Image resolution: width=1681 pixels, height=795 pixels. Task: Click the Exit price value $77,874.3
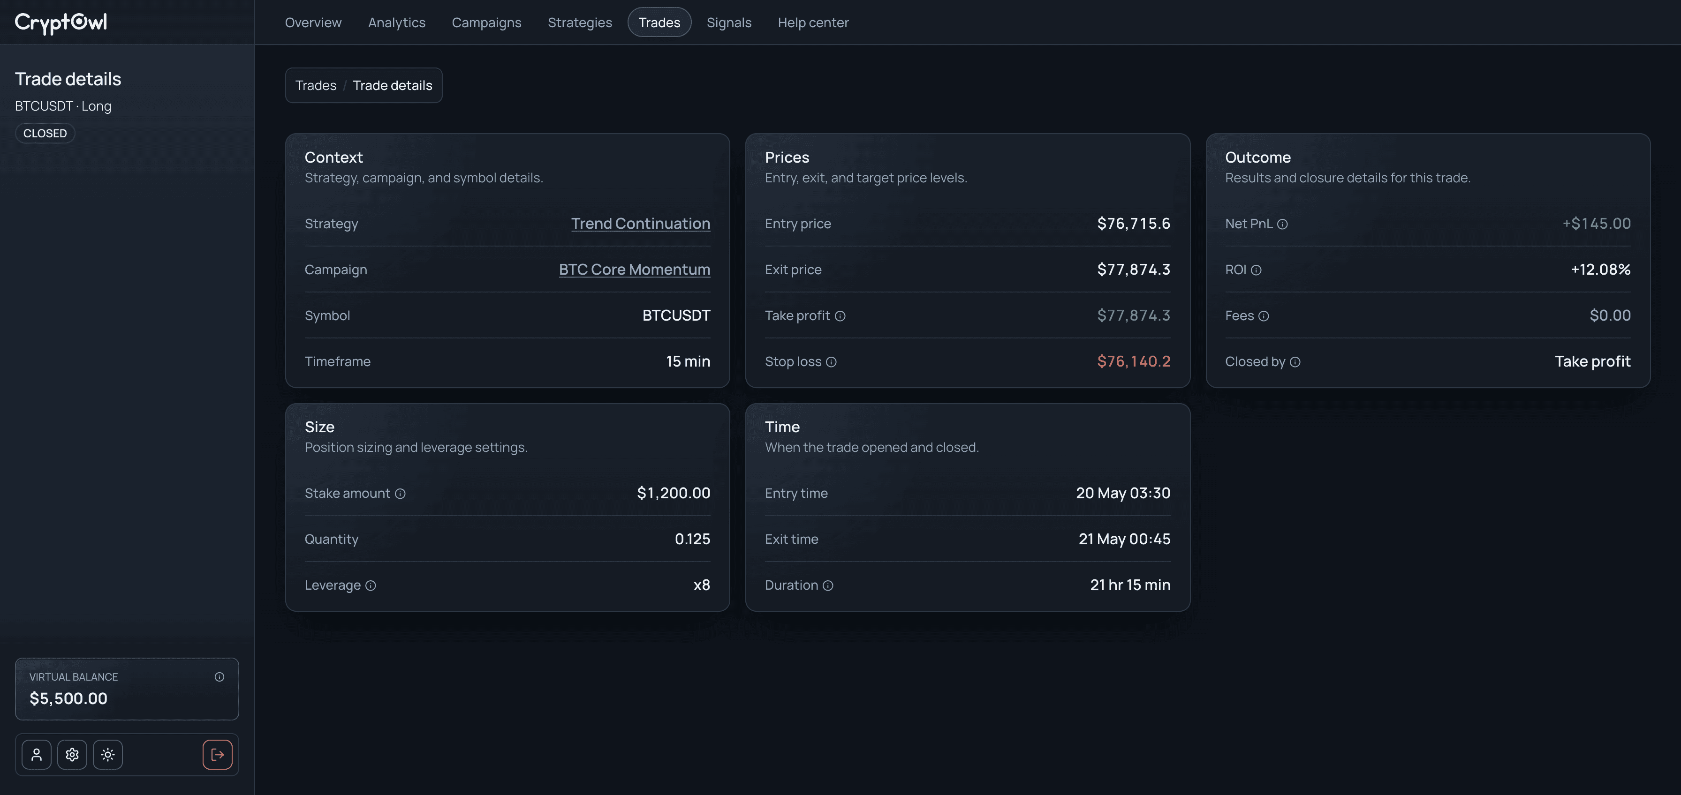pos(1134,270)
